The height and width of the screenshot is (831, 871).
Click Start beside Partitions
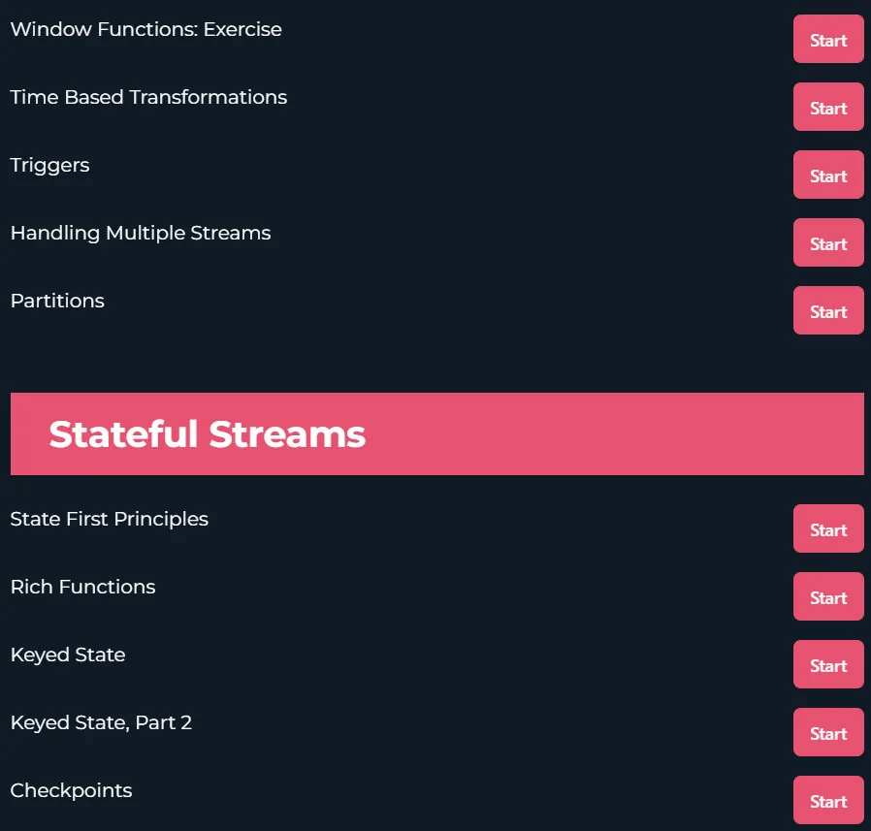(x=828, y=310)
